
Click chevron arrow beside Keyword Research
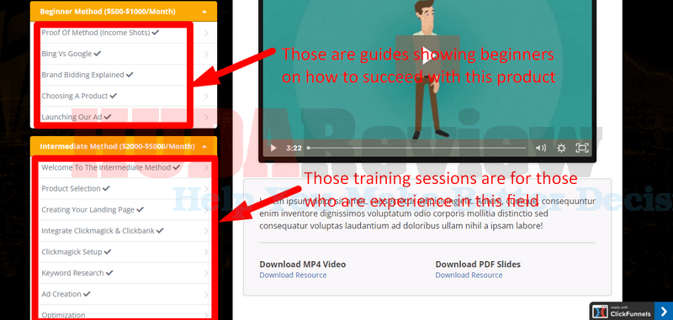coord(206,273)
